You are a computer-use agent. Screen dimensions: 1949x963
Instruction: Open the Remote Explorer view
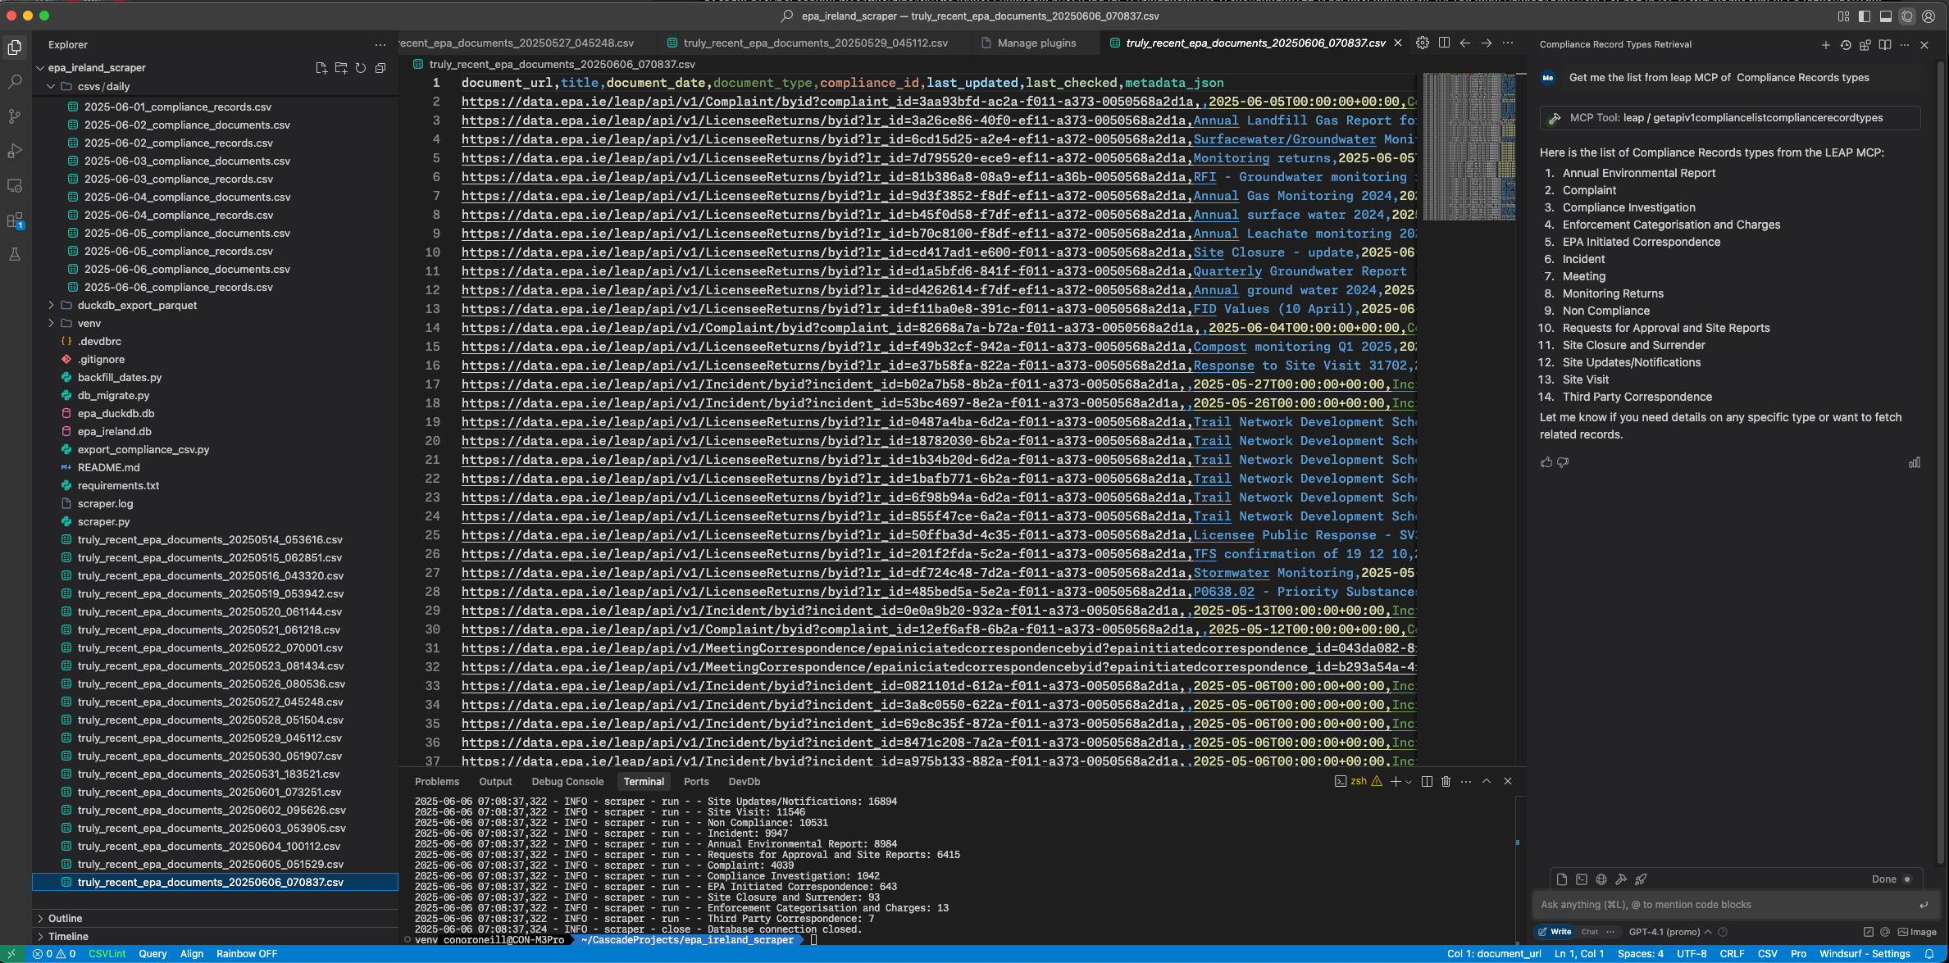[x=15, y=186]
